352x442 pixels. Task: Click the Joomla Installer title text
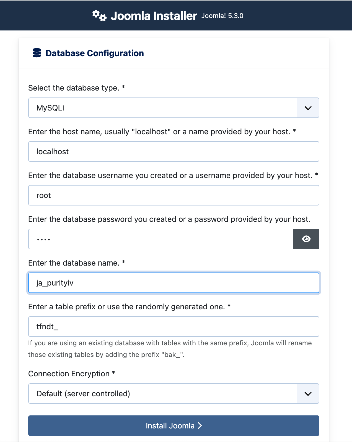pyautogui.click(x=154, y=16)
